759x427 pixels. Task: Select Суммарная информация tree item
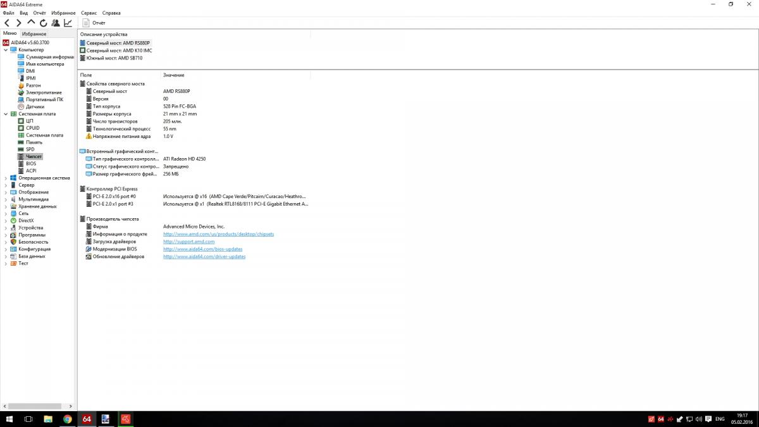pos(50,57)
